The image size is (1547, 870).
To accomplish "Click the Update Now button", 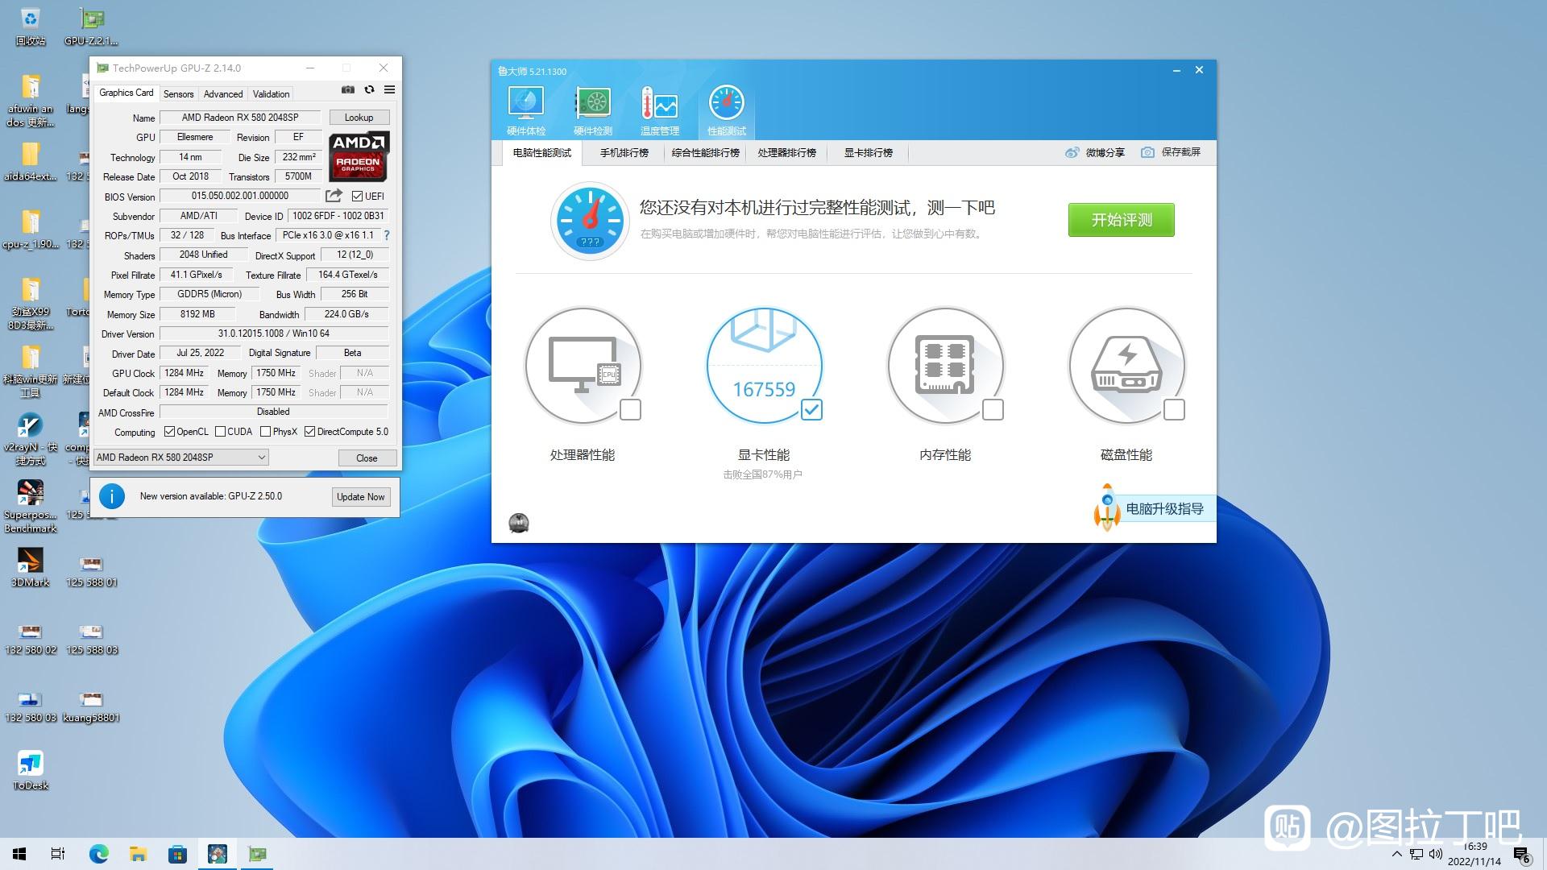I will click(361, 497).
